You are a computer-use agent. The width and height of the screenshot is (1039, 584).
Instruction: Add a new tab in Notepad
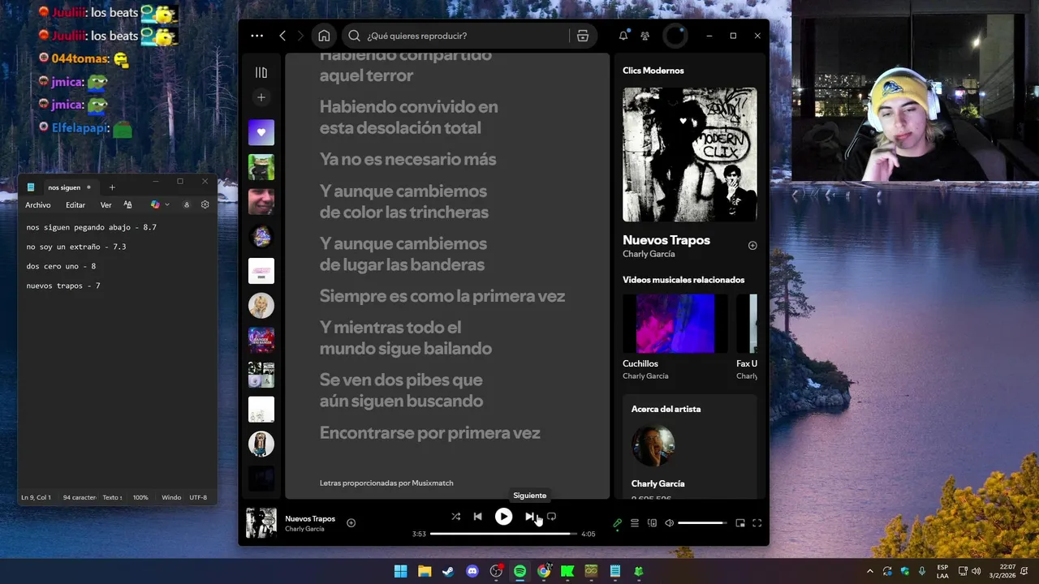112,187
